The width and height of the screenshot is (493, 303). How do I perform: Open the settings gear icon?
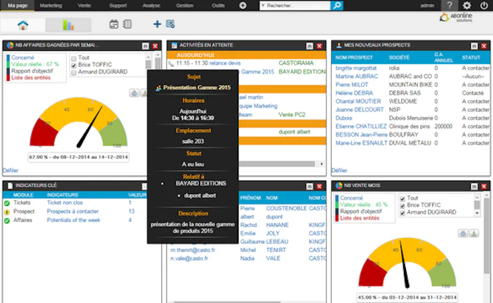pos(467,5)
